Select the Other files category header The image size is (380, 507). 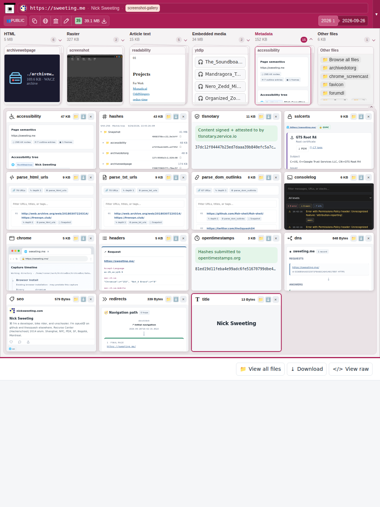coord(328,34)
